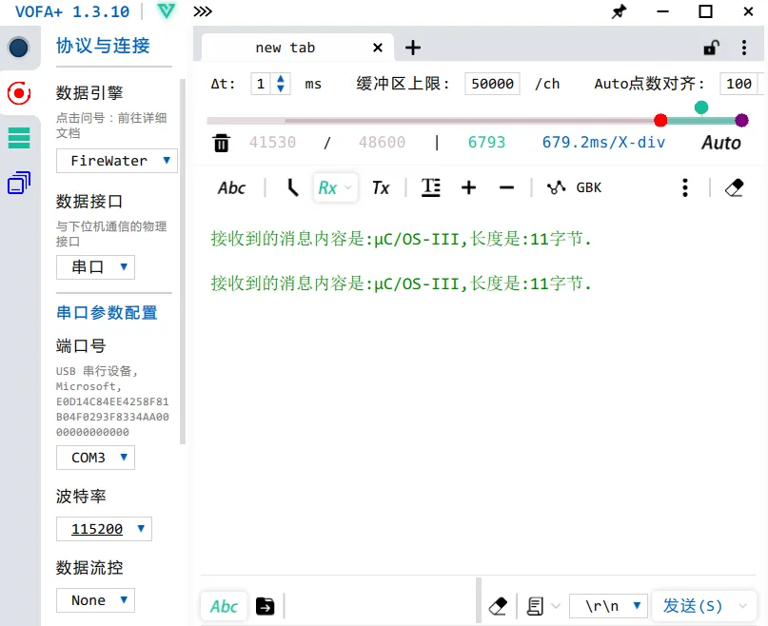The height and width of the screenshot is (626, 768).
Task: Click the vertical dots options icon in toolbar
Action: [684, 187]
